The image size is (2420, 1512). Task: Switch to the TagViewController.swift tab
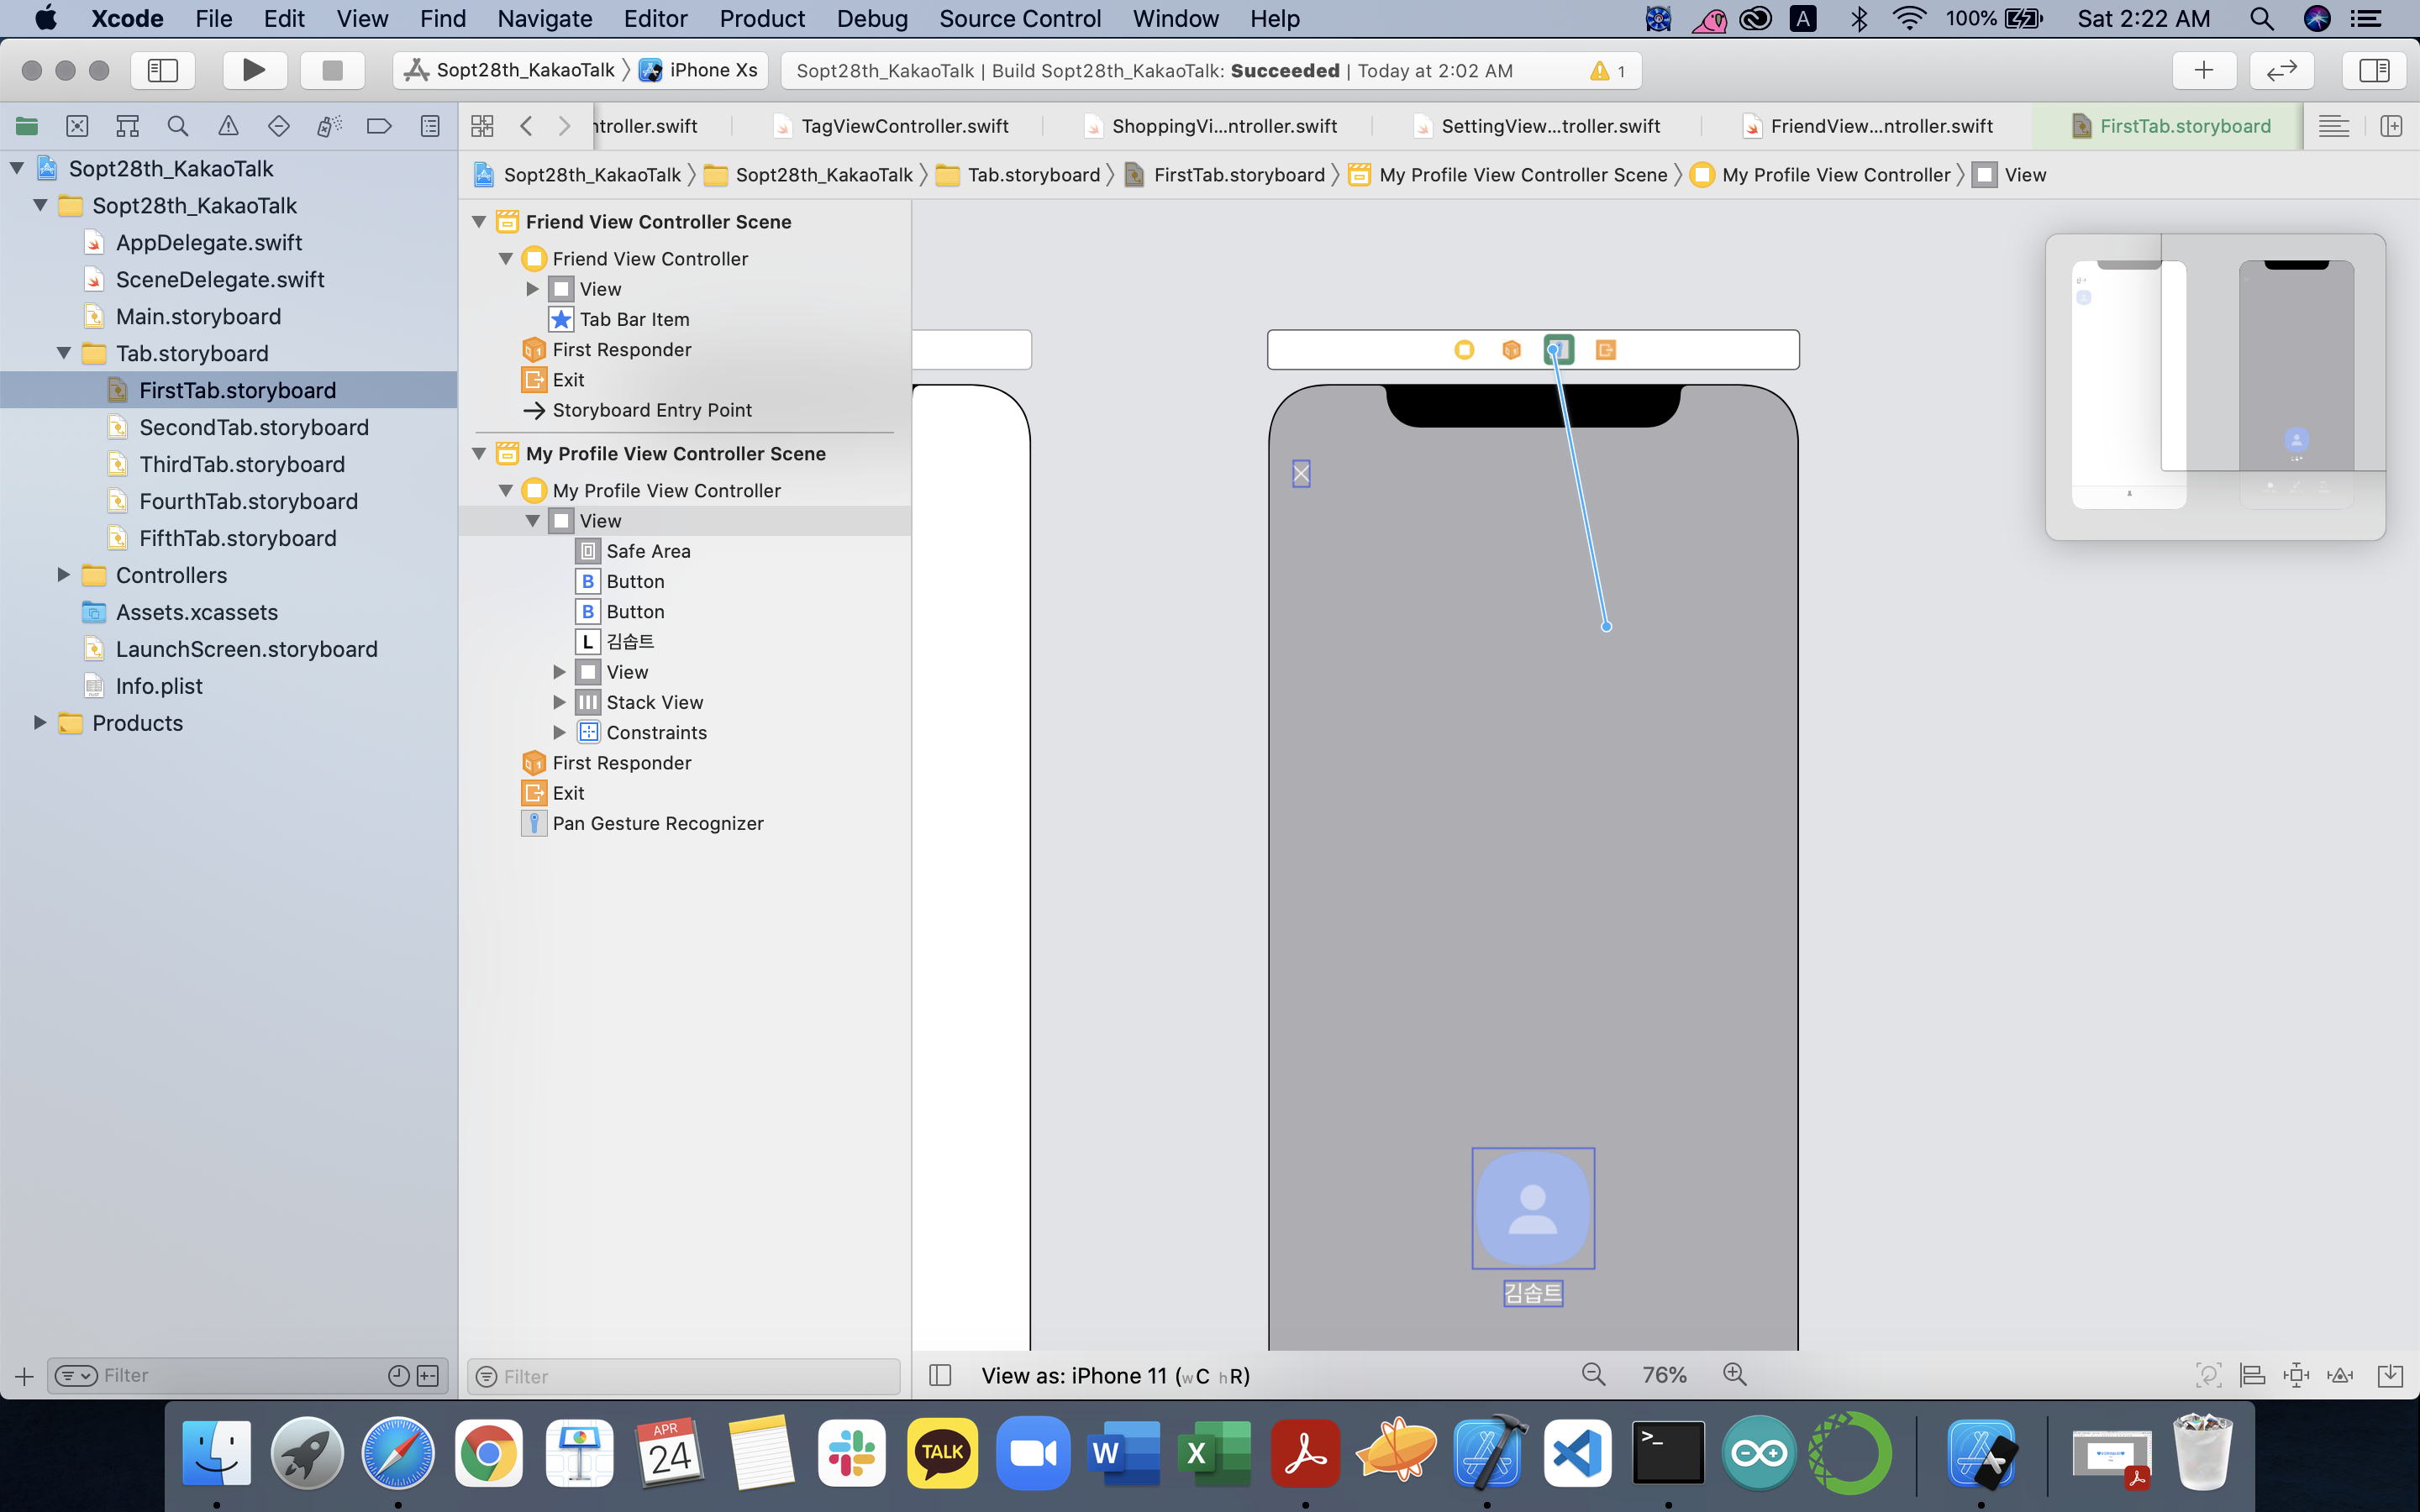904,126
